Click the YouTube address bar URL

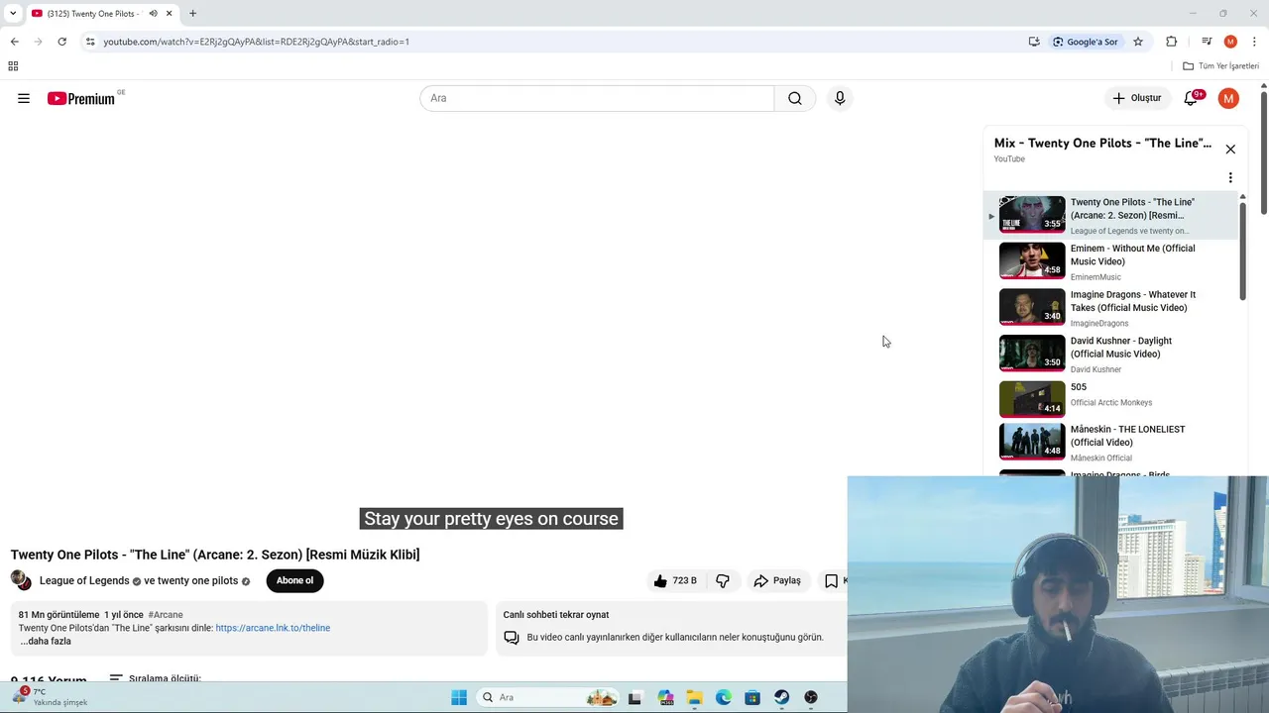257,42
